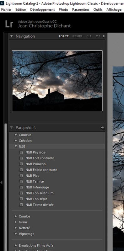124x251 pixels.
Task: Open the Edition menu
Action: pyautogui.click(x=21, y=10)
